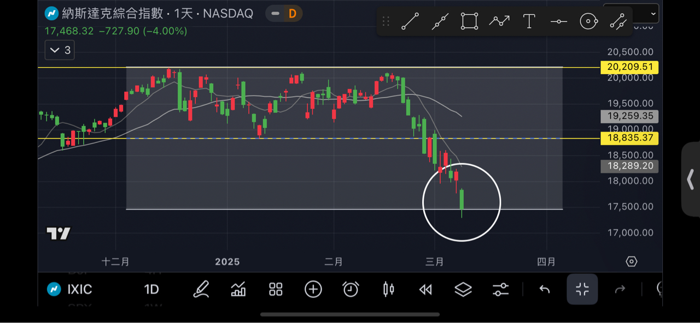Toggle the orange D delayed-data badge
The width and height of the screenshot is (700, 323).
coord(292,13)
